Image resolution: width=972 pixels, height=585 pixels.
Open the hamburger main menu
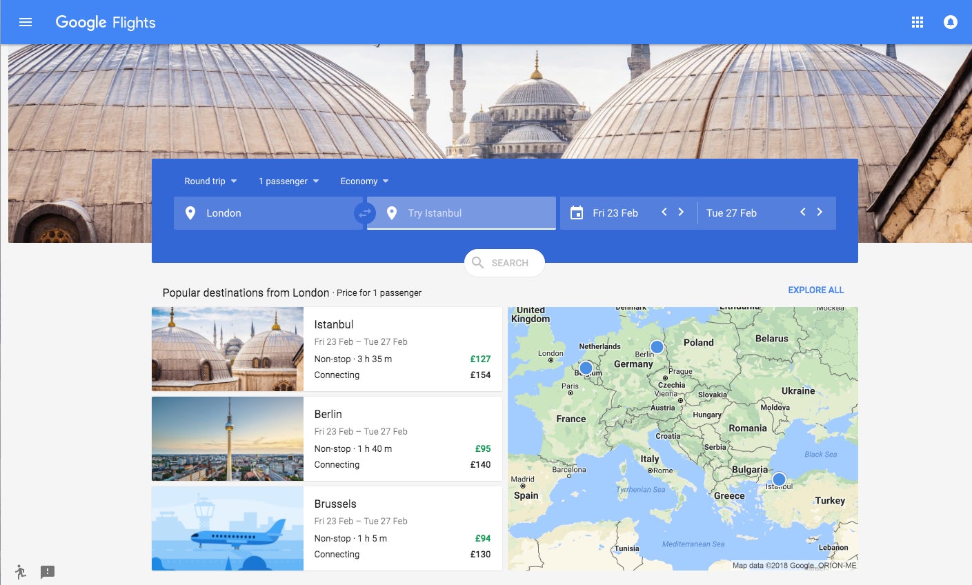(26, 22)
